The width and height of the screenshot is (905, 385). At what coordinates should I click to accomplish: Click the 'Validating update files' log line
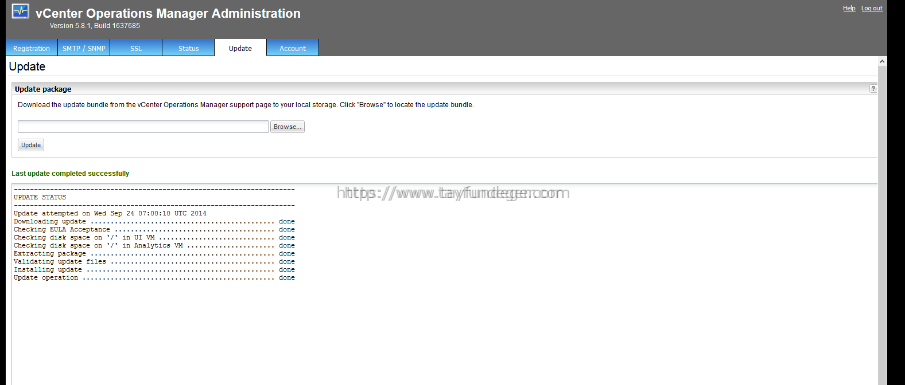[x=154, y=261]
